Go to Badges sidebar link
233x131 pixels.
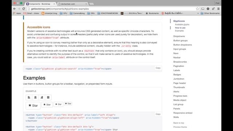177,75
